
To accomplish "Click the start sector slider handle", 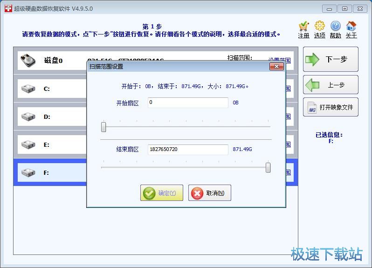I will [103, 127].
